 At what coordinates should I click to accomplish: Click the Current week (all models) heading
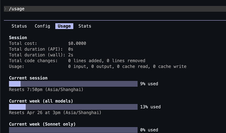(41, 101)
